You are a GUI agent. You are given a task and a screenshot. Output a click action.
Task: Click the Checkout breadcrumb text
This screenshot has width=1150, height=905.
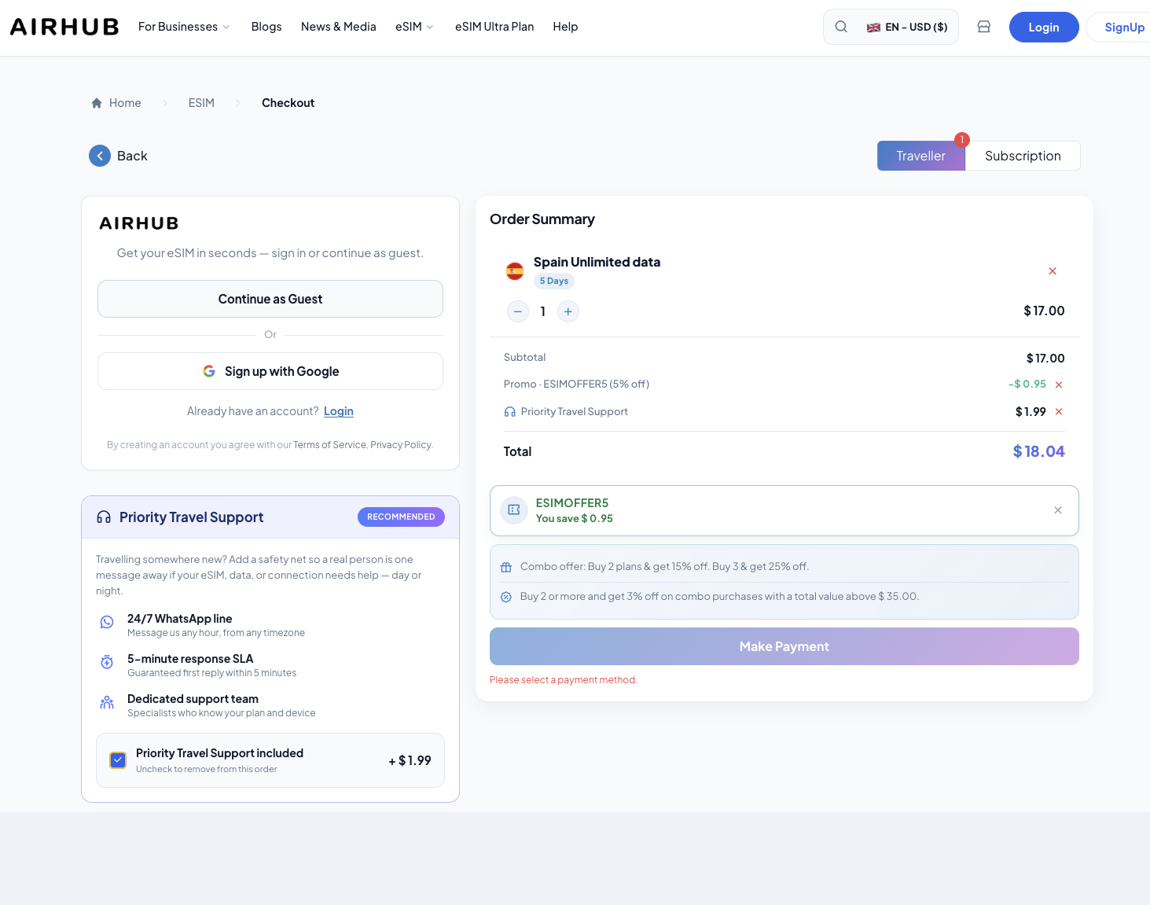coord(288,103)
